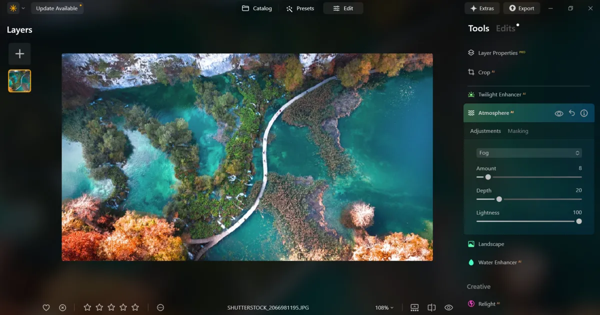Open the Export dialog
Screen dimensions: 600x315
tap(521, 8)
